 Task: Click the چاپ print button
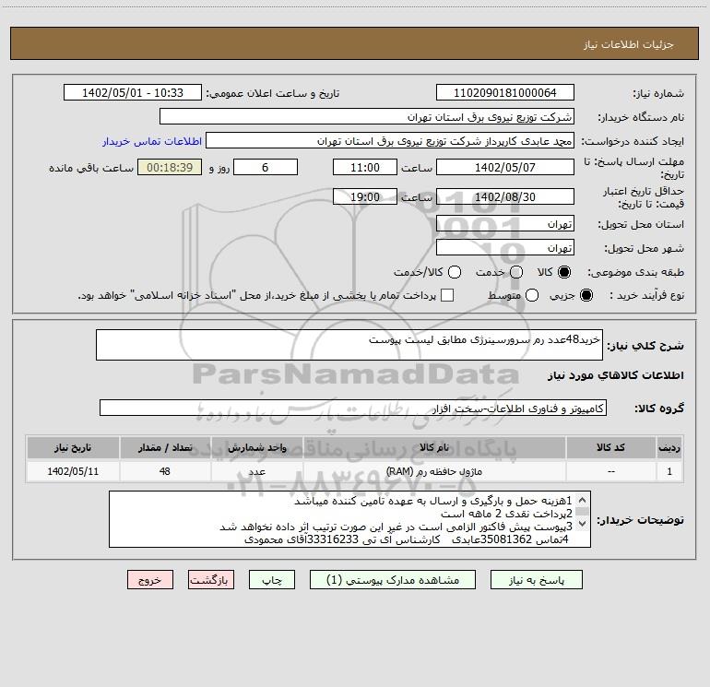coord(272,580)
